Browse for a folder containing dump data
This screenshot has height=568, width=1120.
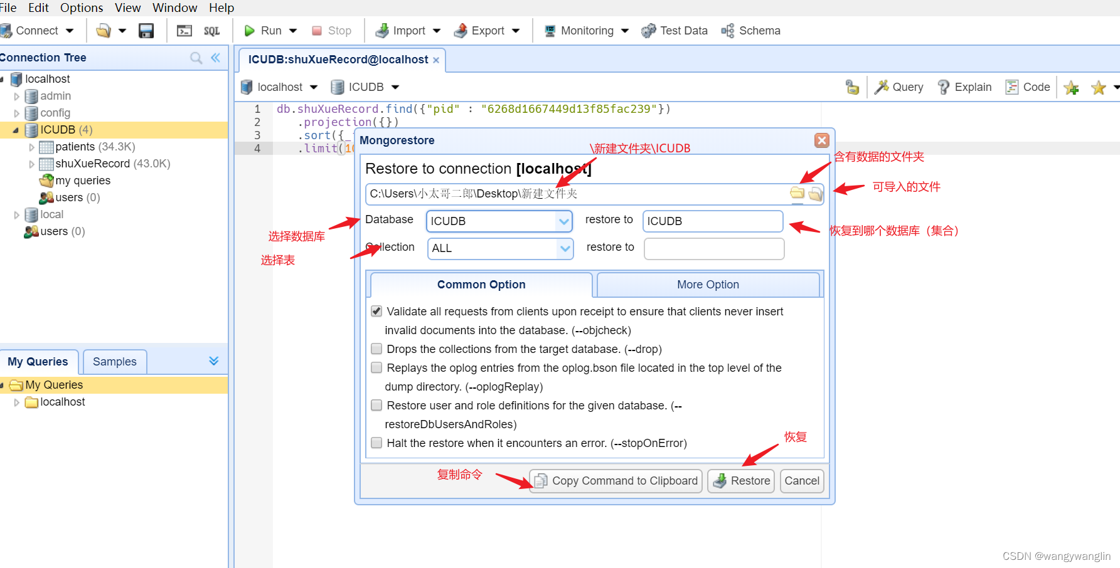[797, 193]
